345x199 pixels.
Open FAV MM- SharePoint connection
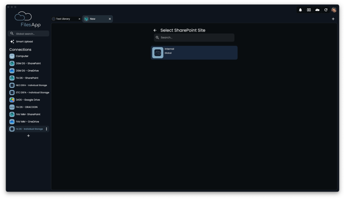click(28, 114)
